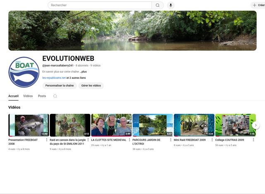Open options menu for Mini Raid FREEBOAT 2009
Screen dimensions: 265x194
point(212,140)
